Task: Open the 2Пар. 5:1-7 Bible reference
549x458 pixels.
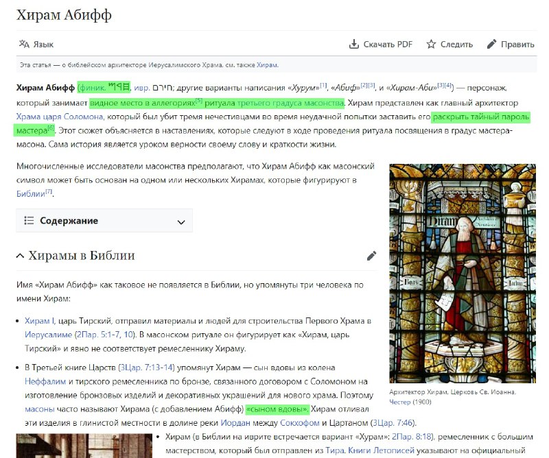Action: pyautogui.click(x=99, y=335)
